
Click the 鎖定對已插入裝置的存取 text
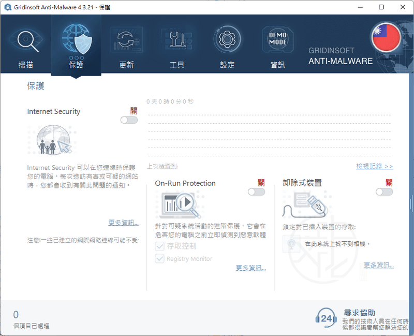point(319,227)
